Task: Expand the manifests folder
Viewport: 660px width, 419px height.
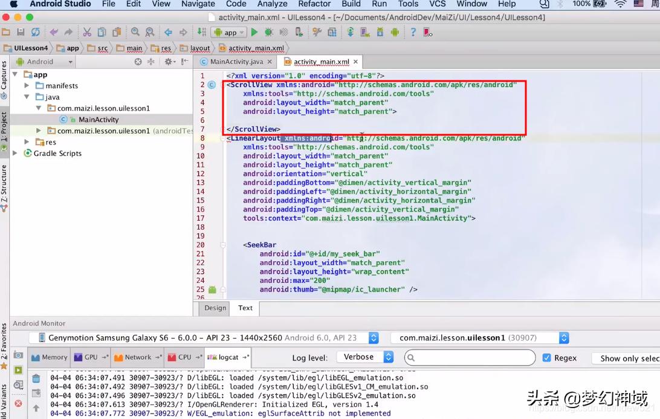Action: pyautogui.click(x=27, y=86)
